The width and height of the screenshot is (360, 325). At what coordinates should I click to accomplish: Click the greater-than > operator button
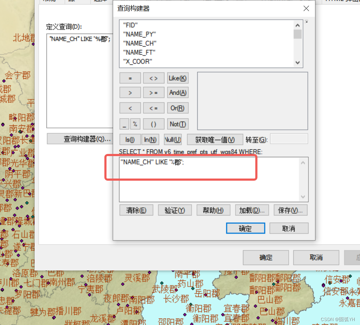coord(130,93)
